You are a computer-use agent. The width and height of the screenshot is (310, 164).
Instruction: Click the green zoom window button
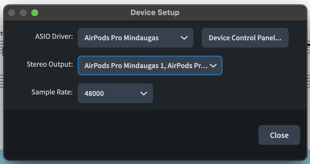(x=35, y=13)
